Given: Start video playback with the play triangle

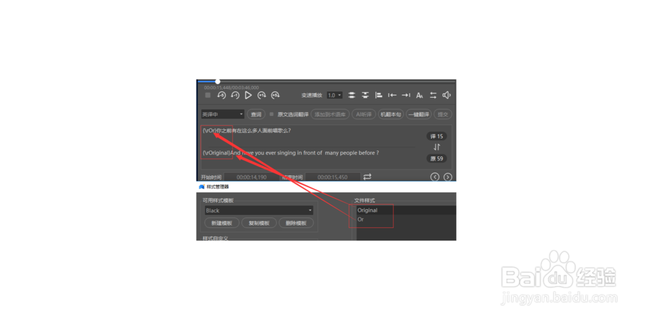Looking at the screenshot, I should tap(248, 95).
